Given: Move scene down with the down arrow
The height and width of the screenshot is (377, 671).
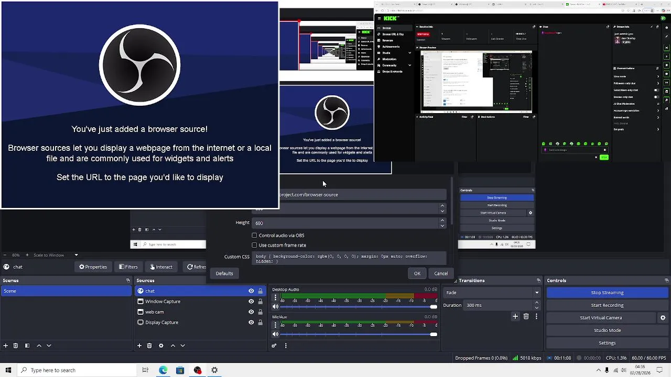Looking at the screenshot, I should click(49, 346).
